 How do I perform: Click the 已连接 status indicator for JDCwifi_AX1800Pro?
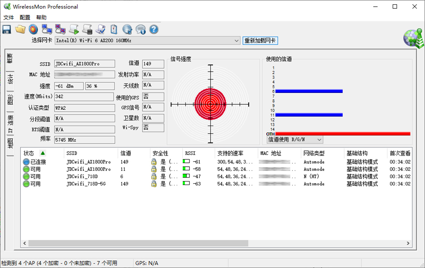click(25, 162)
